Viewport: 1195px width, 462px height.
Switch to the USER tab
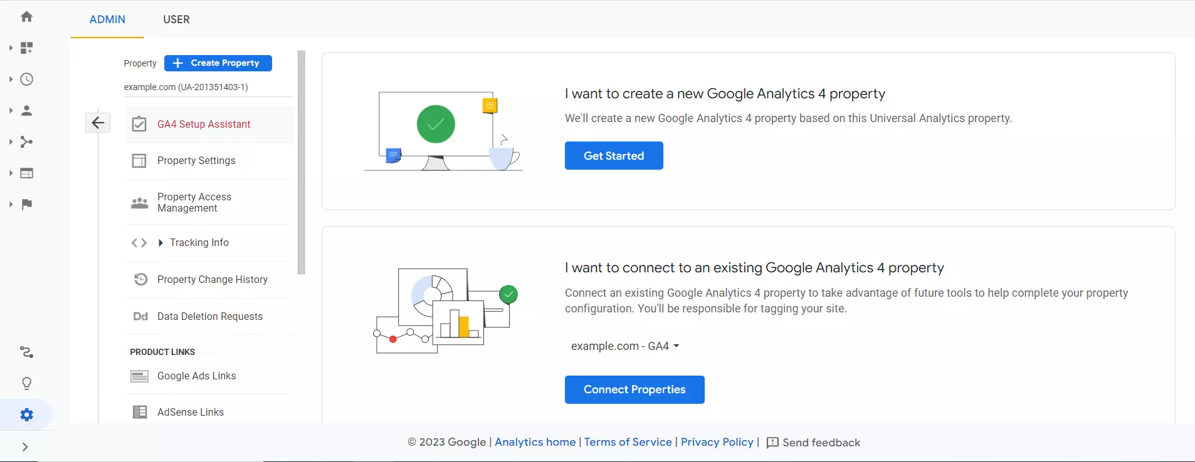pos(176,19)
